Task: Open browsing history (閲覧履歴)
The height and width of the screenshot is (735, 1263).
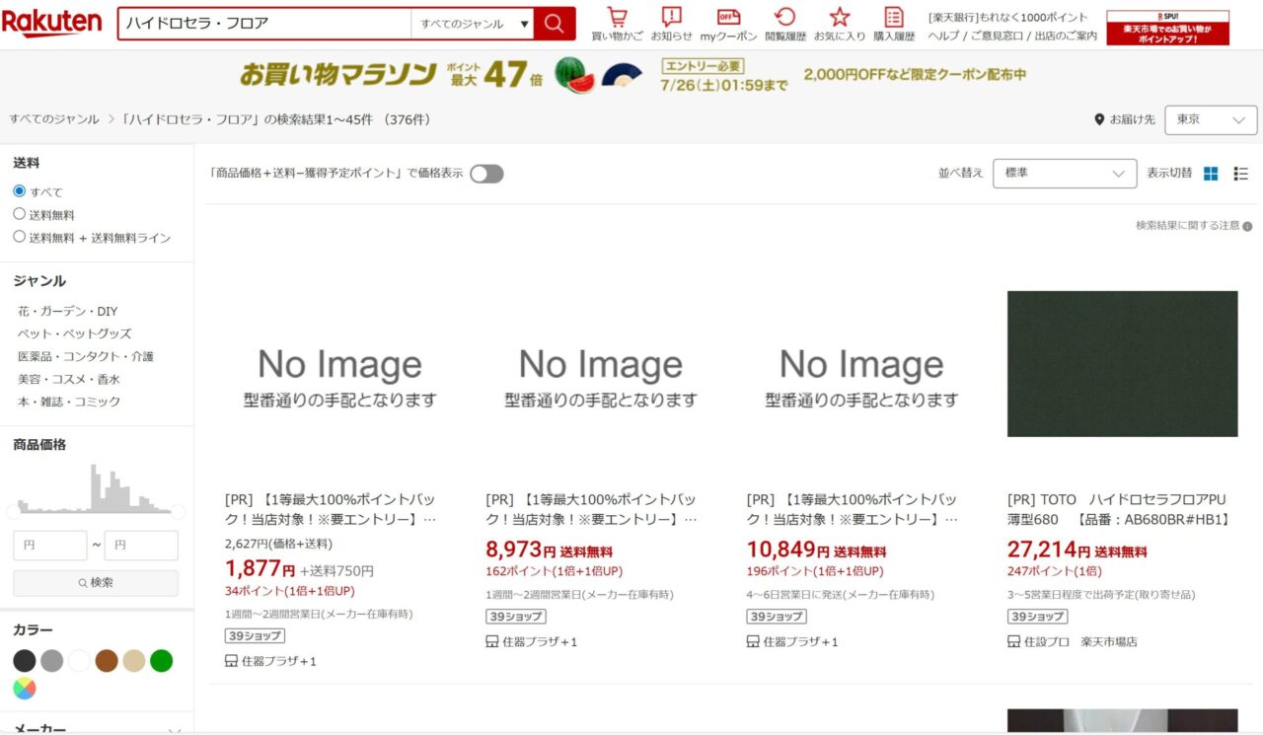Action: (785, 25)
